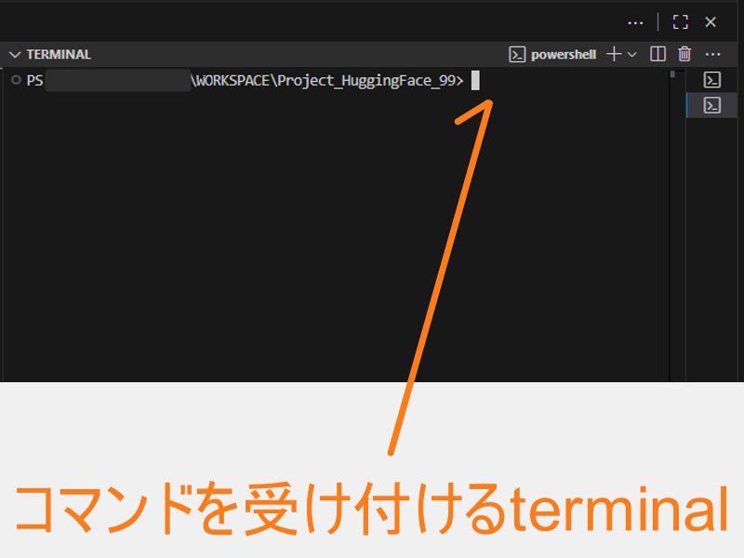This screenshot has height=558, width=744.
Task: Select the highlighted terminal in the right-side list
Action: click(x=711, y=105)
